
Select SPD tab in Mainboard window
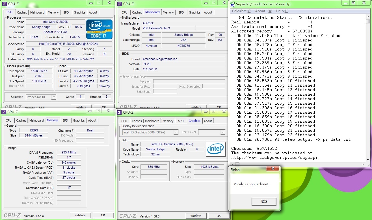tap(181, 12)
